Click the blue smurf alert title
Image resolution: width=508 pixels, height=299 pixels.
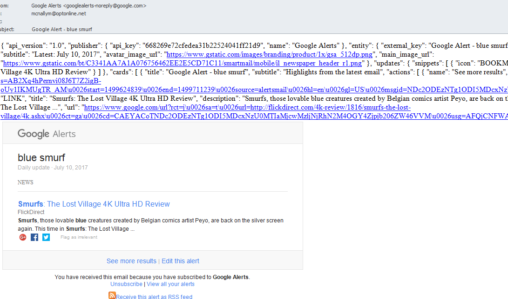[x=41, y=157]
